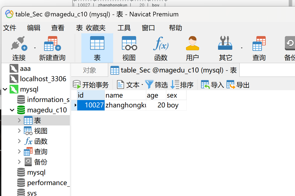The height and width of the screenshot is (196, 295).
Task: Click the fx 函数 icon in tree
Action: (28, 141)
